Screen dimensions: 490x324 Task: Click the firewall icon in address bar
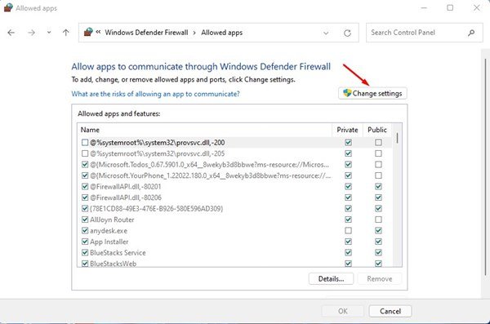[x=88, y=32]
